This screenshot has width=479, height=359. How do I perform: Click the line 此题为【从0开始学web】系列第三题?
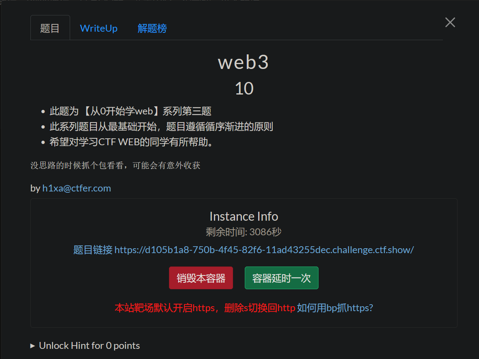coord(130,111)
